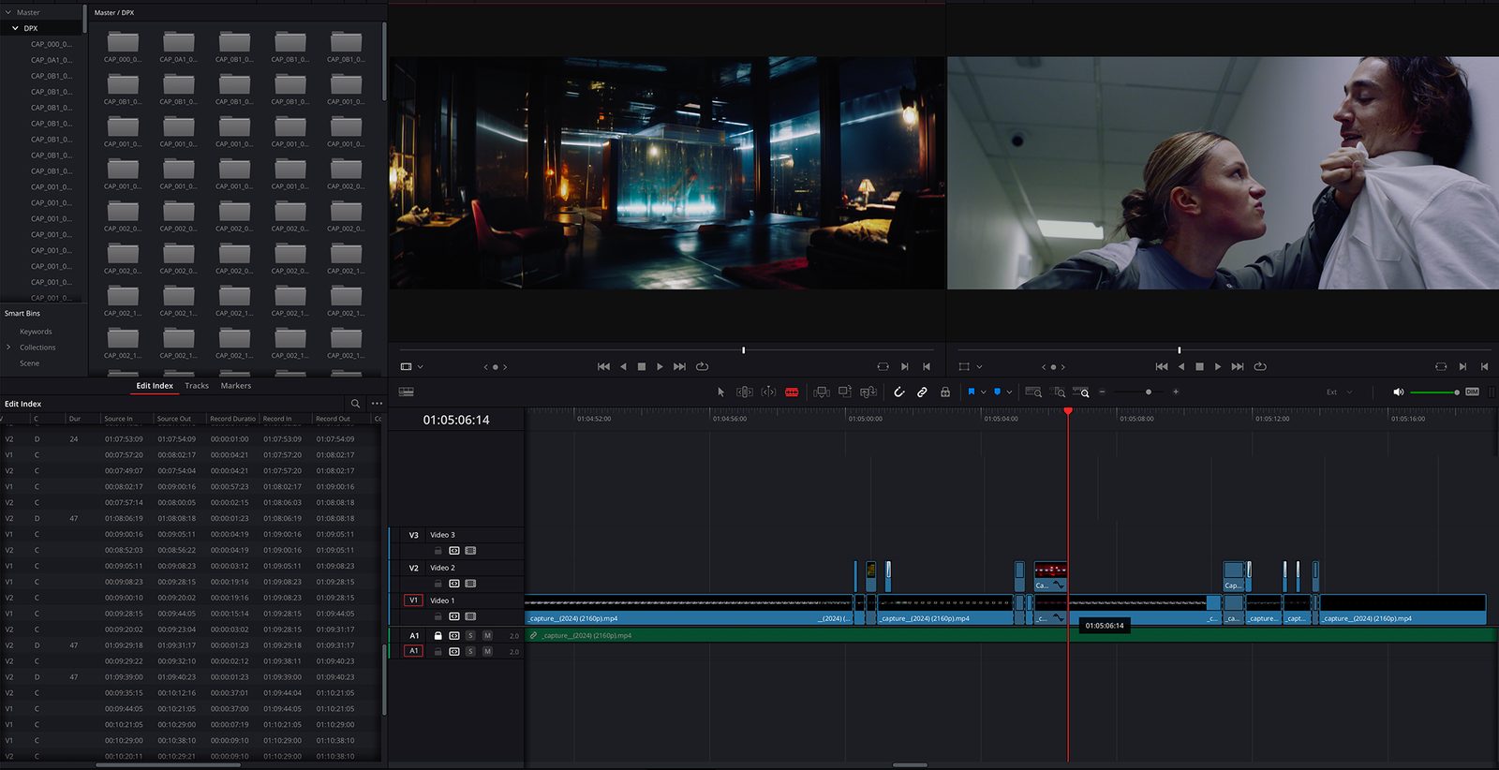Disable Video 1 track with filmstrip icon
Viewport: 1499px width, 770px height.
(470, 616)
